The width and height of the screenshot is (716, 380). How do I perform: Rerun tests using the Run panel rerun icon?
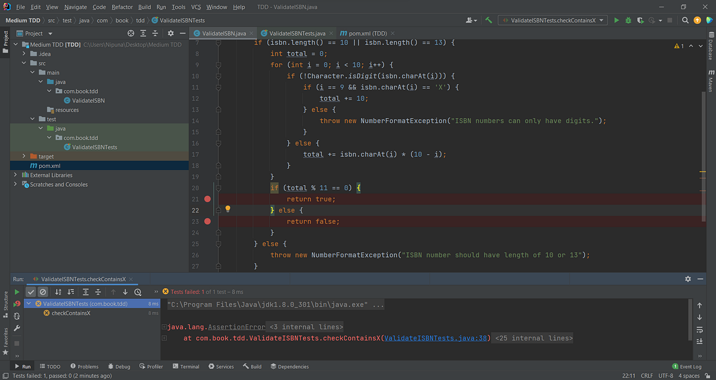[16, 292]
